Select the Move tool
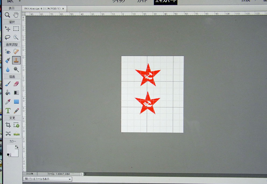The width and height of the screenshot is (267, 184). point(8,29)
